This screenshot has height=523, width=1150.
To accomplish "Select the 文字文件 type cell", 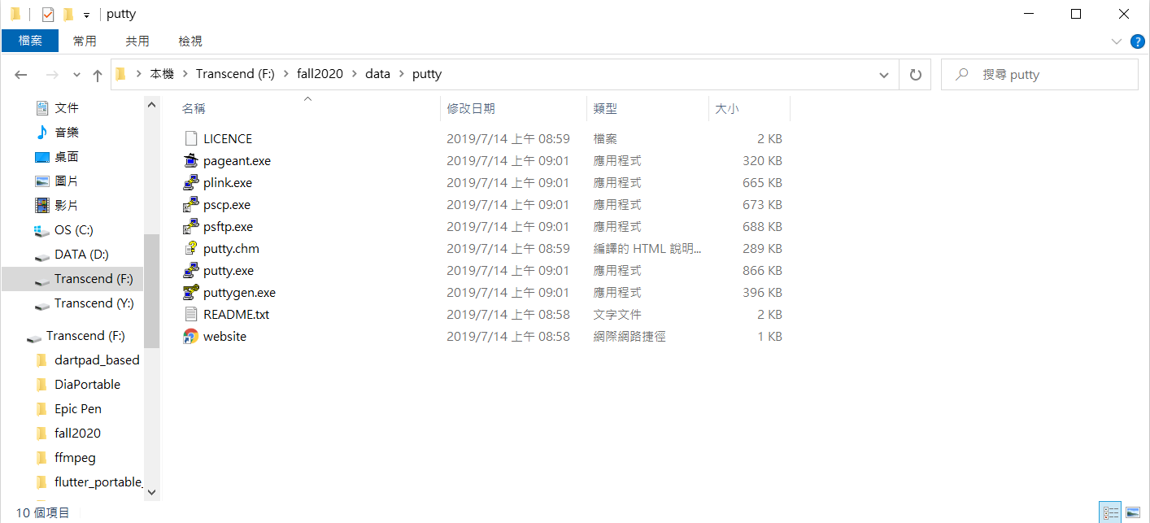I will click(x=617, y=315).
